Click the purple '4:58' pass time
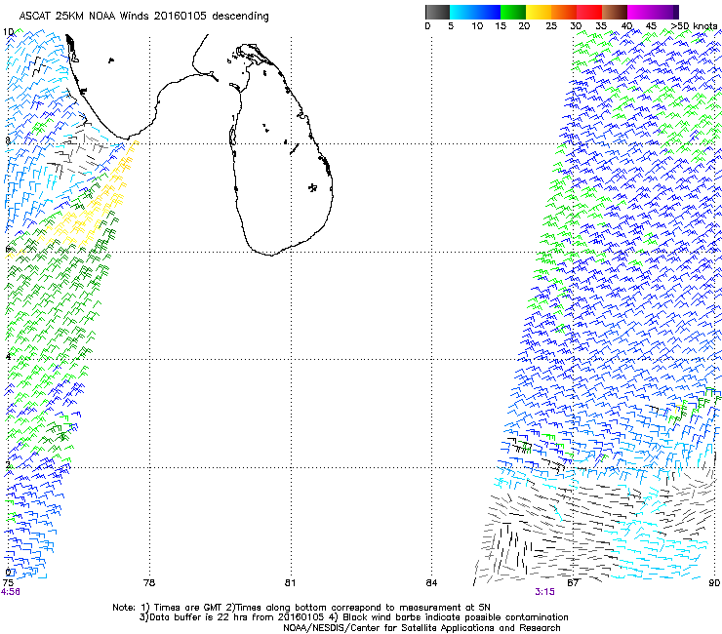722x634 pixels. point(11,592)
